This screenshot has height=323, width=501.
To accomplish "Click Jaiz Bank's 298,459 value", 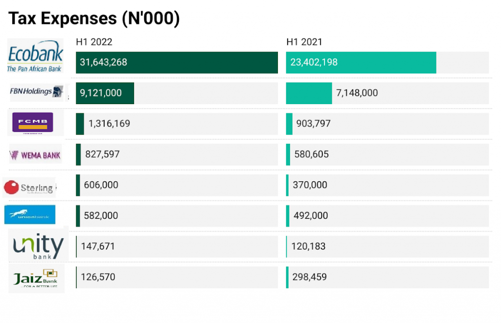I will pos(309,277).
